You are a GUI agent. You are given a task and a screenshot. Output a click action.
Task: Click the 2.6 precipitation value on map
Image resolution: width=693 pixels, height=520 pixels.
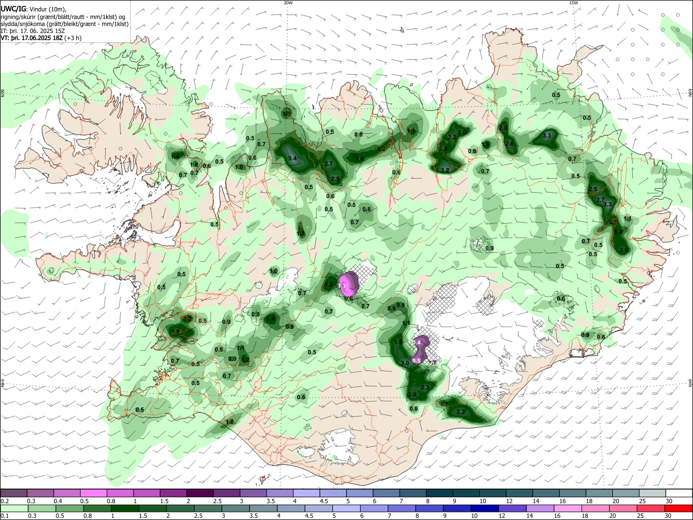coord(509,144)
